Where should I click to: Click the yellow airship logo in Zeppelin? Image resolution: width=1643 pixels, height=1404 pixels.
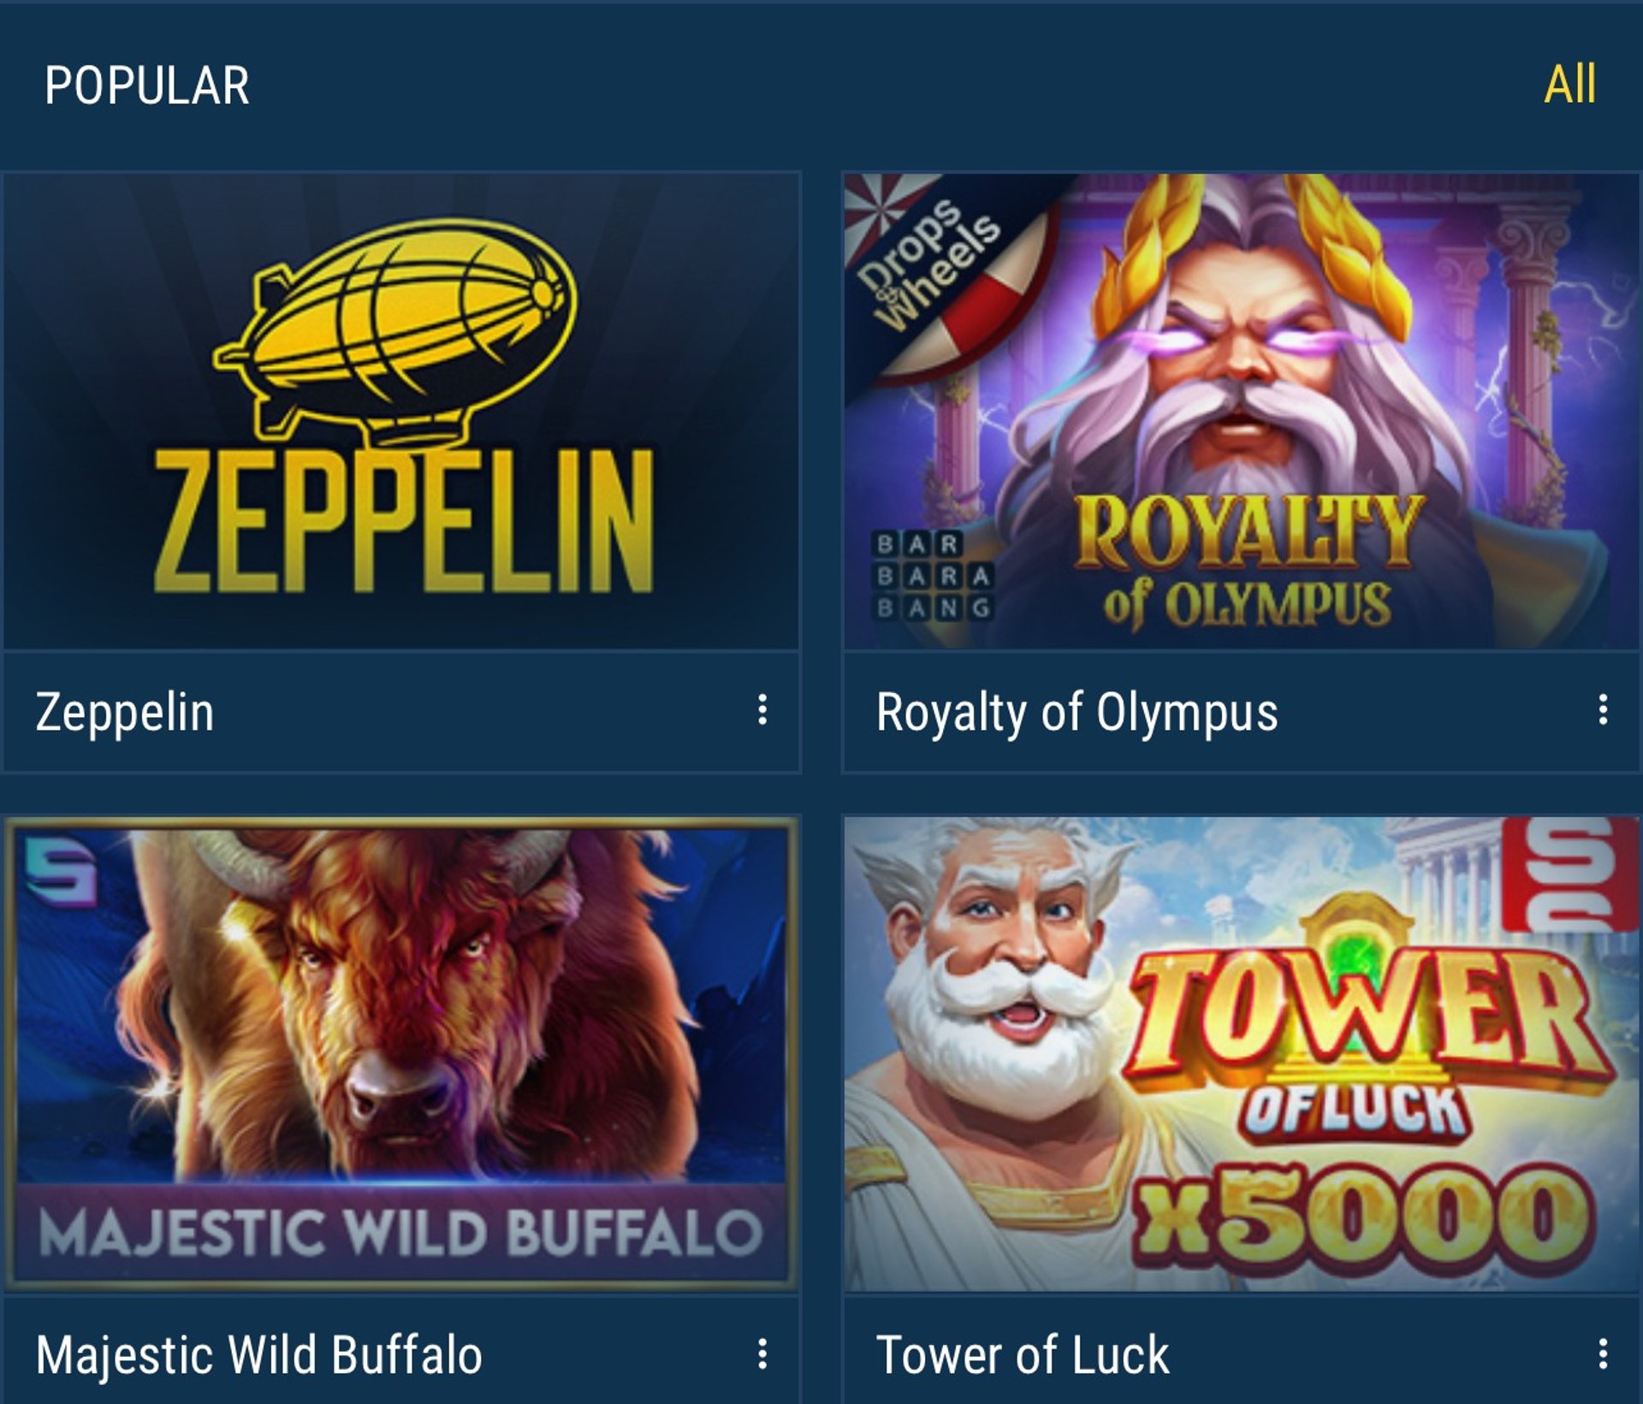tap(395, 329)
